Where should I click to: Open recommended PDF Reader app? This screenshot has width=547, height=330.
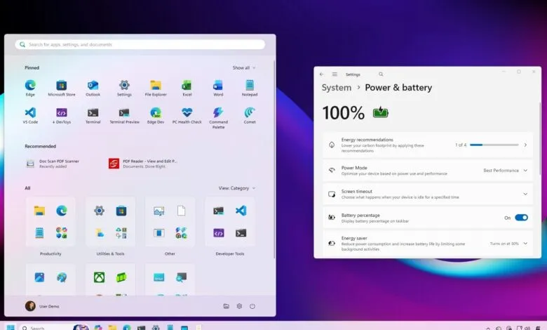143,164
